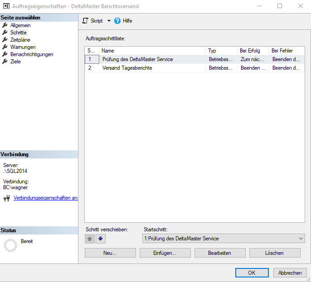Expand the Startschritt dropdown
311x282 pixels.
pyautogui.click(x=301, y=239)
